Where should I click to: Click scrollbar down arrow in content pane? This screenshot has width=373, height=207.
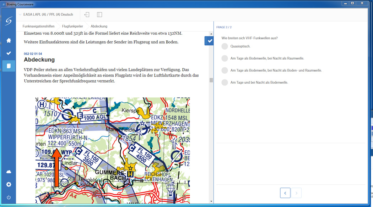click(211, 201)
